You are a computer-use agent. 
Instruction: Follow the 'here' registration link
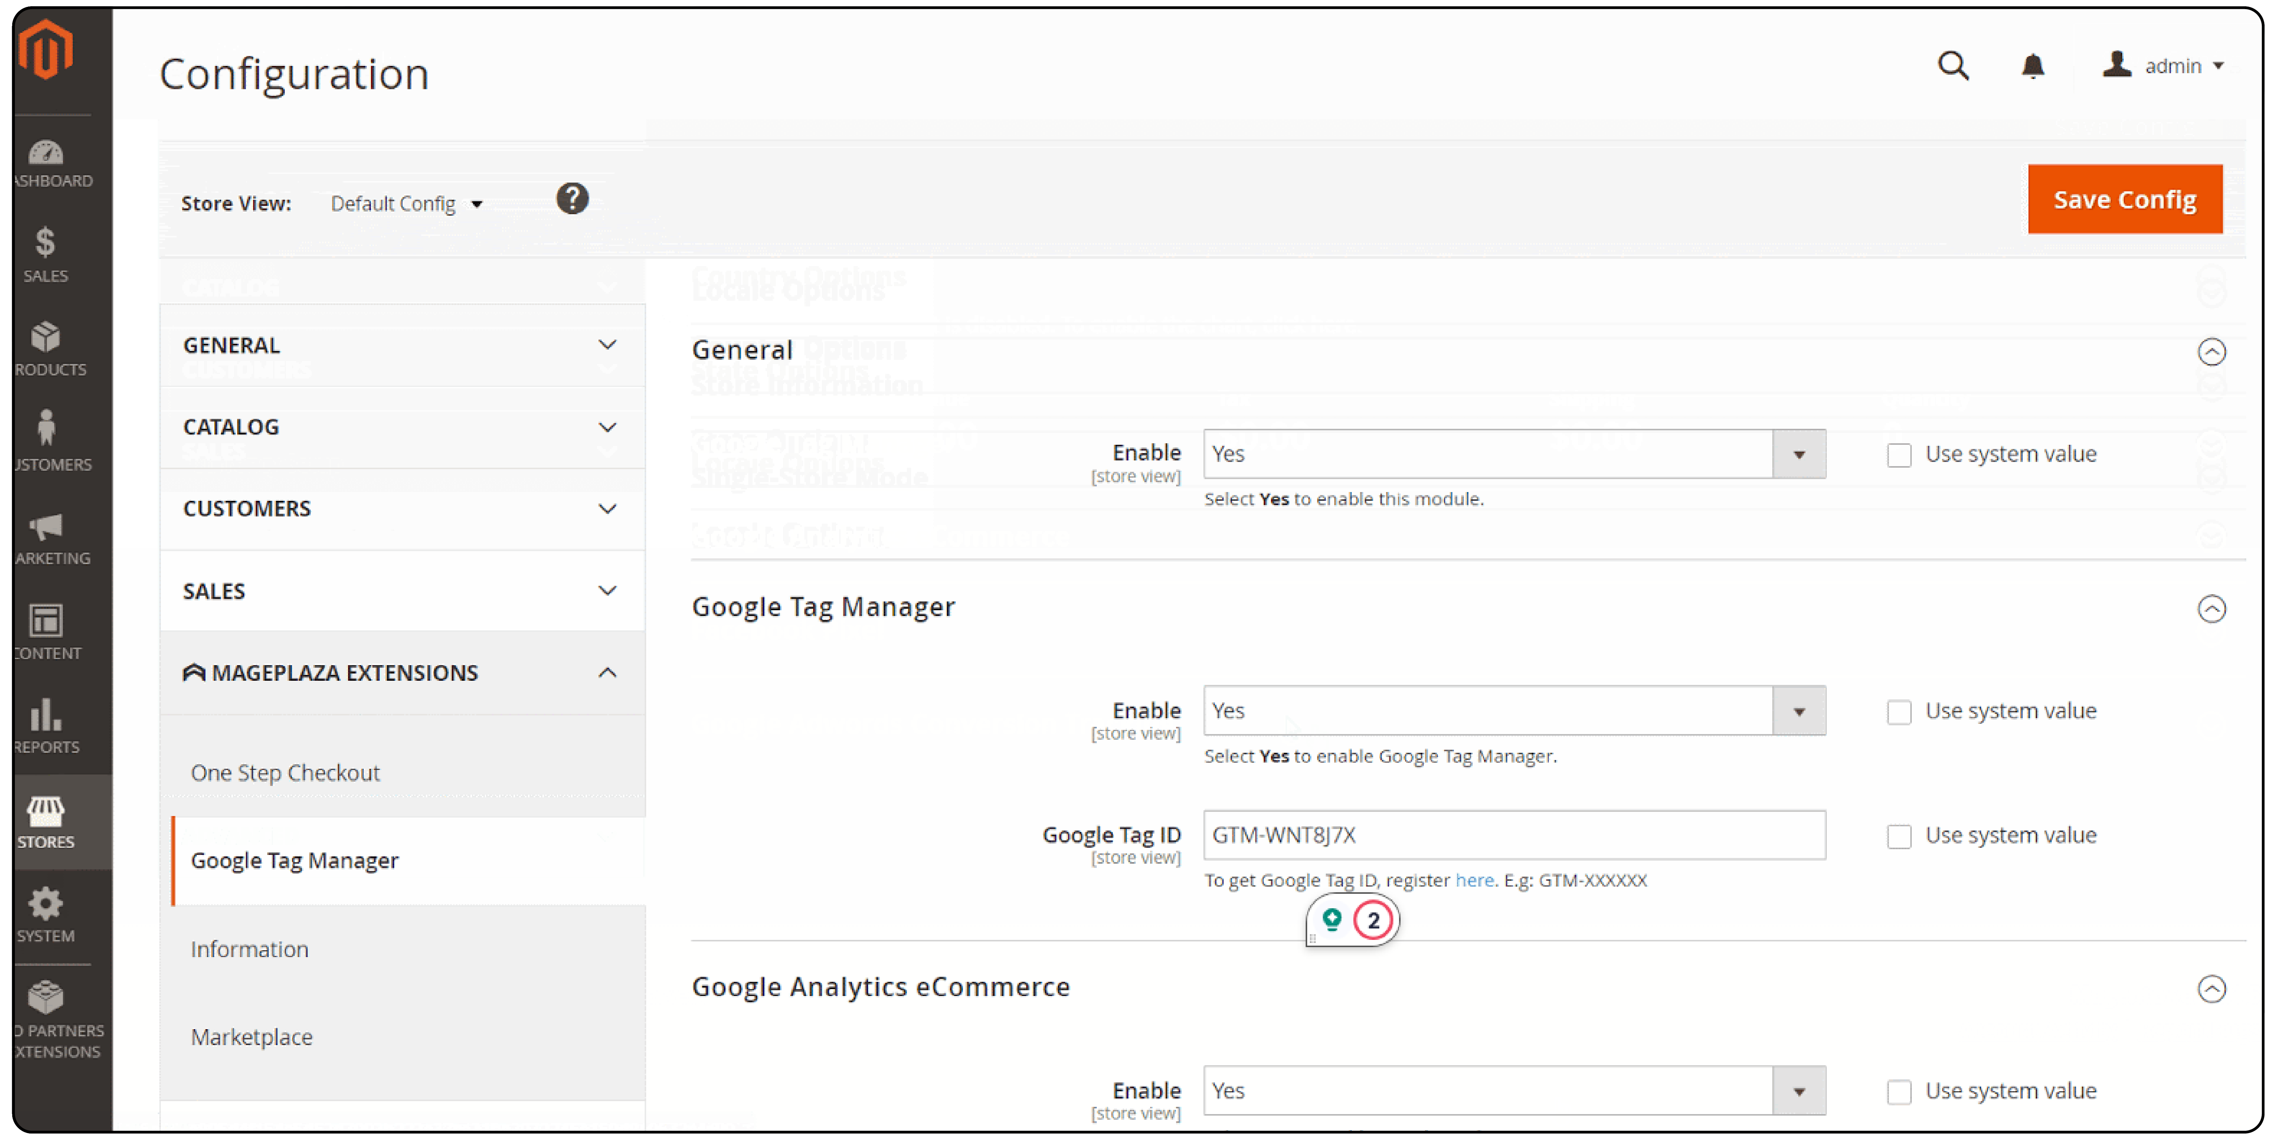point(1475,881)
